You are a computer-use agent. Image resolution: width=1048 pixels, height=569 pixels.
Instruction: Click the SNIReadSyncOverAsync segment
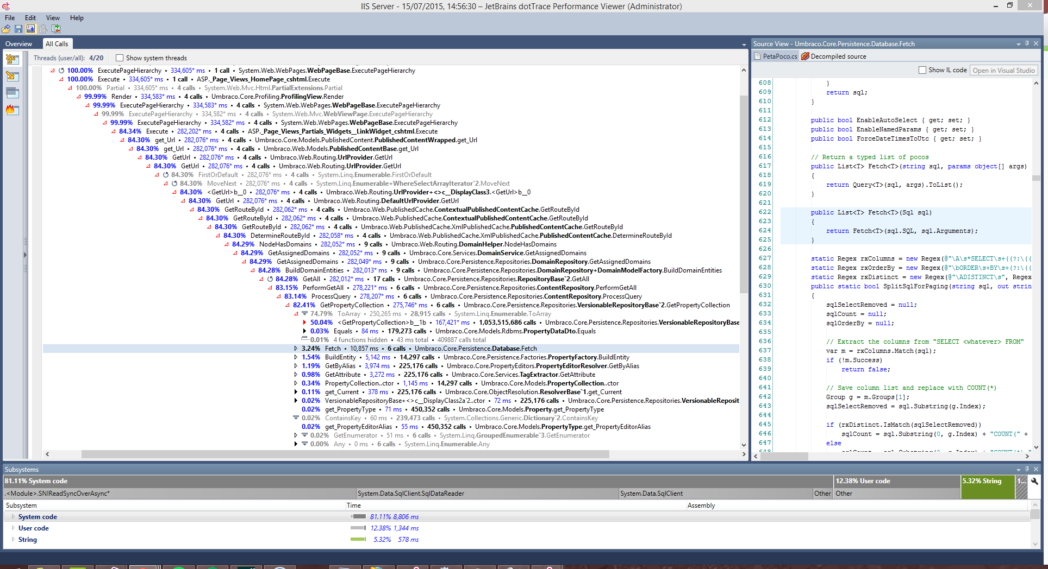pos(179,494)
